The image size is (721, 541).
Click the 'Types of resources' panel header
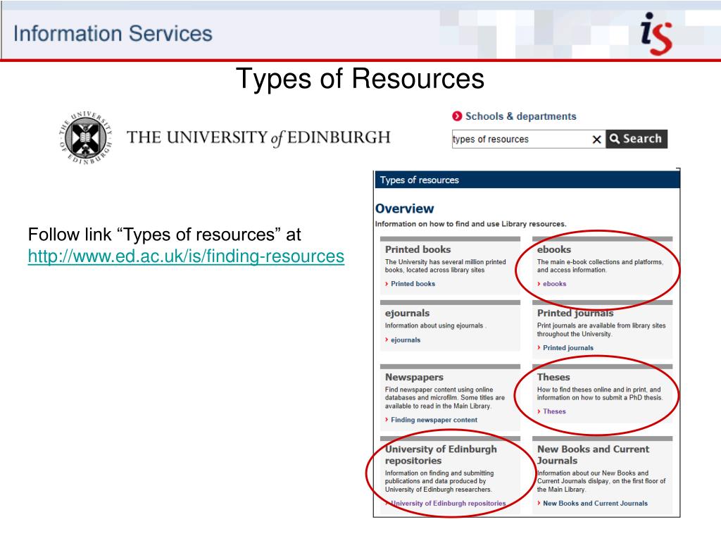pyautogui.click(x=527, y=180)
